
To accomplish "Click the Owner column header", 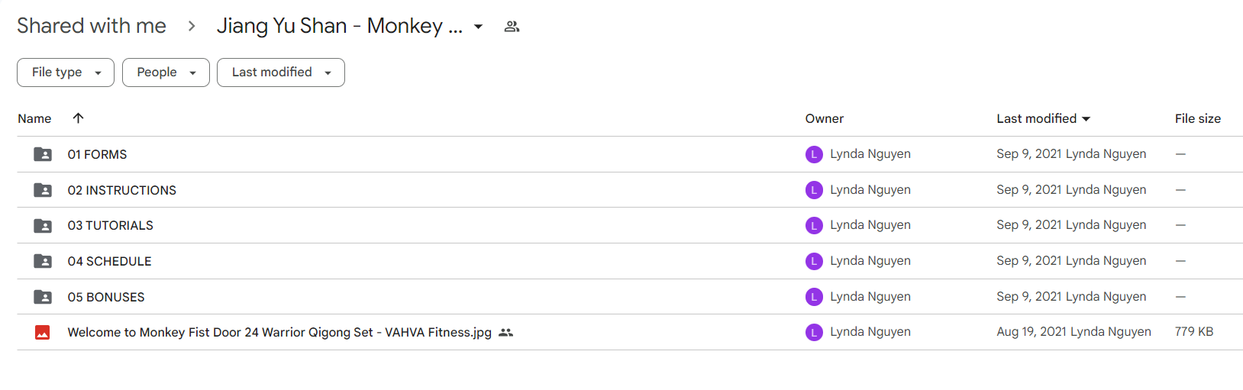I will 825,118.
